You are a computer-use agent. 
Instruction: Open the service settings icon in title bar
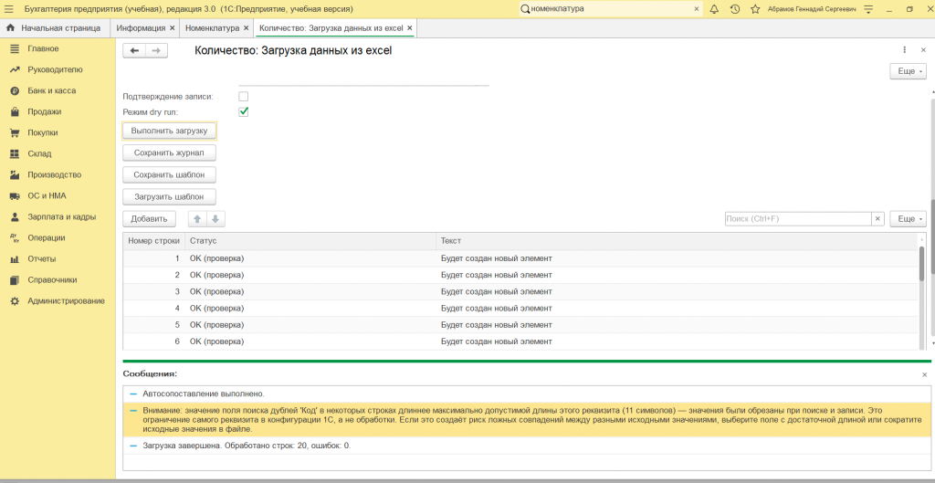pos(868,9)
